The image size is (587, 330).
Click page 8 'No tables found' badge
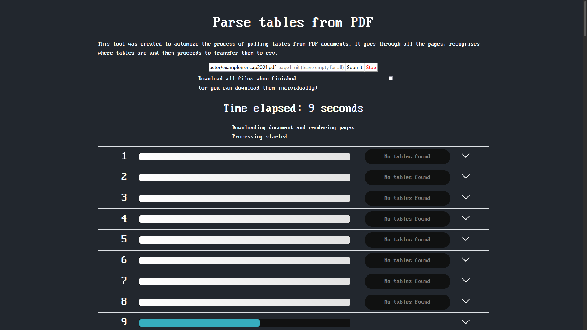click(x=407, y=302)
